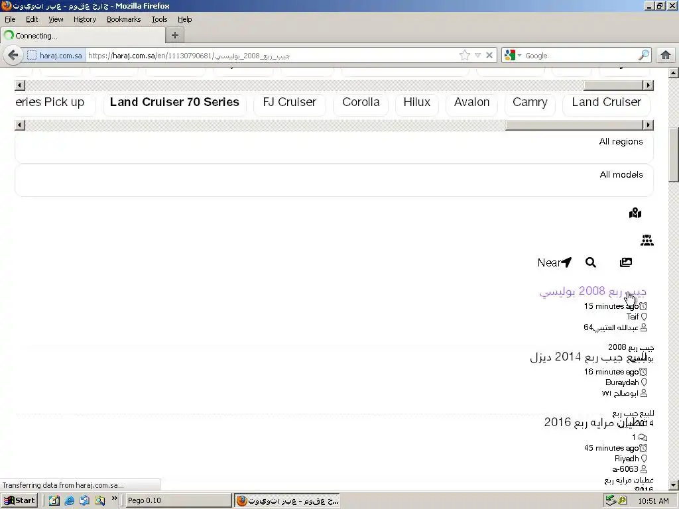Open the URL history dropdown arrow
This screenshot has height=509, width=679.
477,56
